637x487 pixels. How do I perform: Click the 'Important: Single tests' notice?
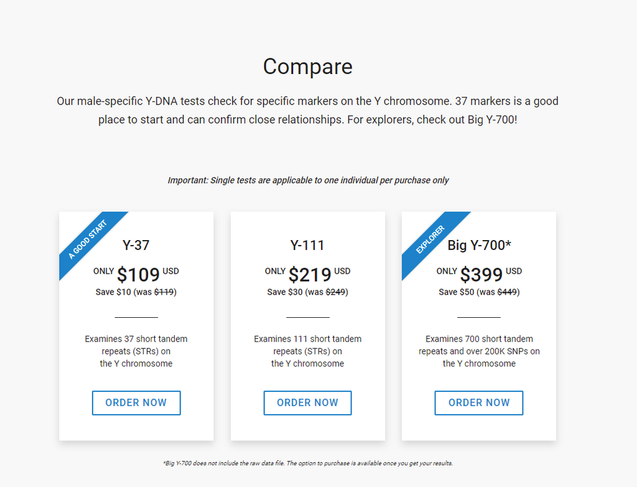[308, 180]
